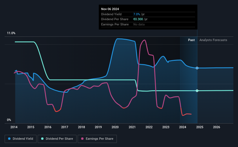The height and width of the screenshot is (147, 238).
Task: Click the 2018 x-axis label
Action: click(81, 127)
